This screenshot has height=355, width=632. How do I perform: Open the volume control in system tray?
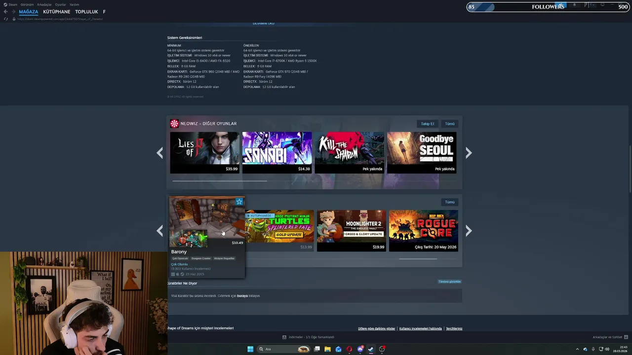pyautogui.click(x=607, y=349)
